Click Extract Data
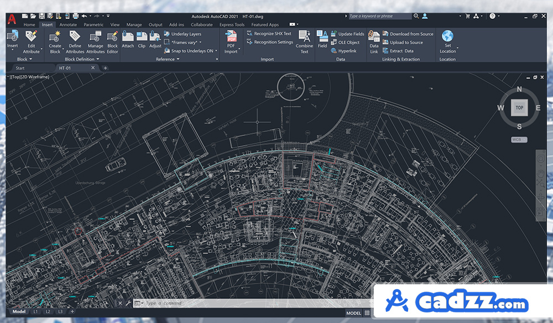The image size is (553, 323). pos(398,51)
